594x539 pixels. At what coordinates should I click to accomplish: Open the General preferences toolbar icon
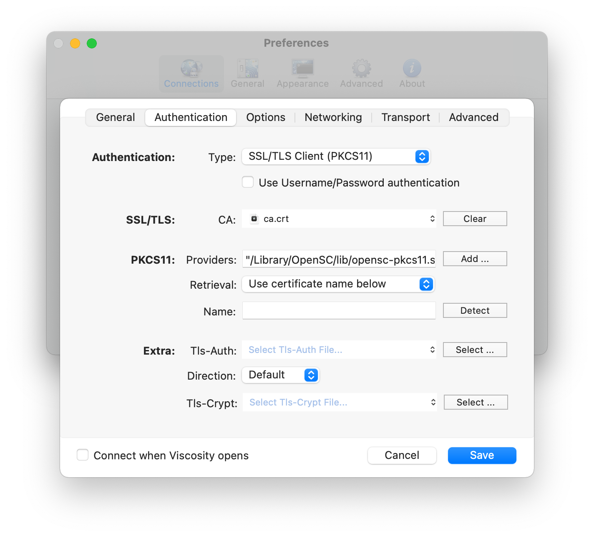pos(247,68)
